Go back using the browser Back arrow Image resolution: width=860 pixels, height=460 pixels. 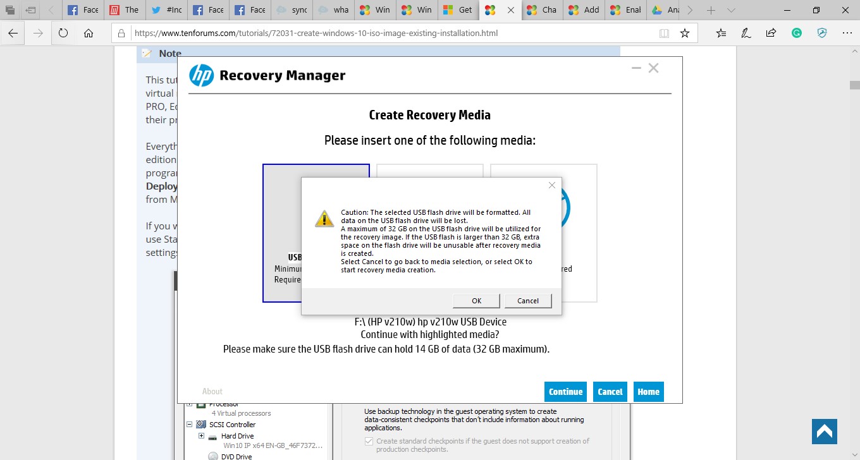tap(13, 33)
